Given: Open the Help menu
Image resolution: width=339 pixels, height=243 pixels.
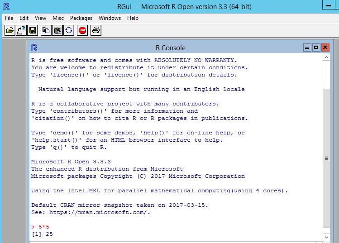Looking at the screenshot, I should [x=133, y=18].
